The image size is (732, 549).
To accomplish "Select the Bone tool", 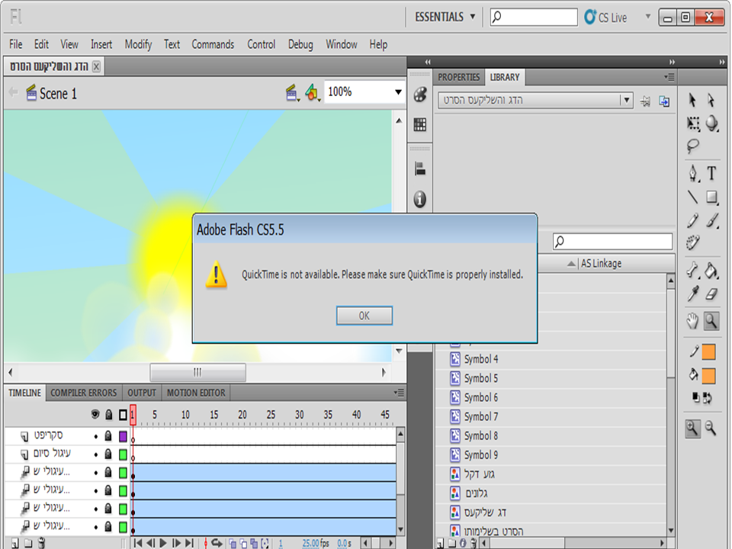I will pos(693,270).
